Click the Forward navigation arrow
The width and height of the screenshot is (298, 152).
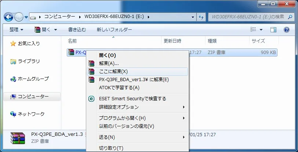(x=19, y=17)
